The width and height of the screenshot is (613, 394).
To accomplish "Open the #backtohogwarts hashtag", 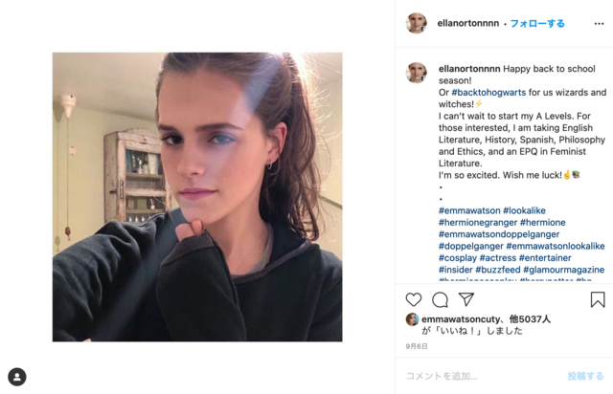I will tap(488, 93).
